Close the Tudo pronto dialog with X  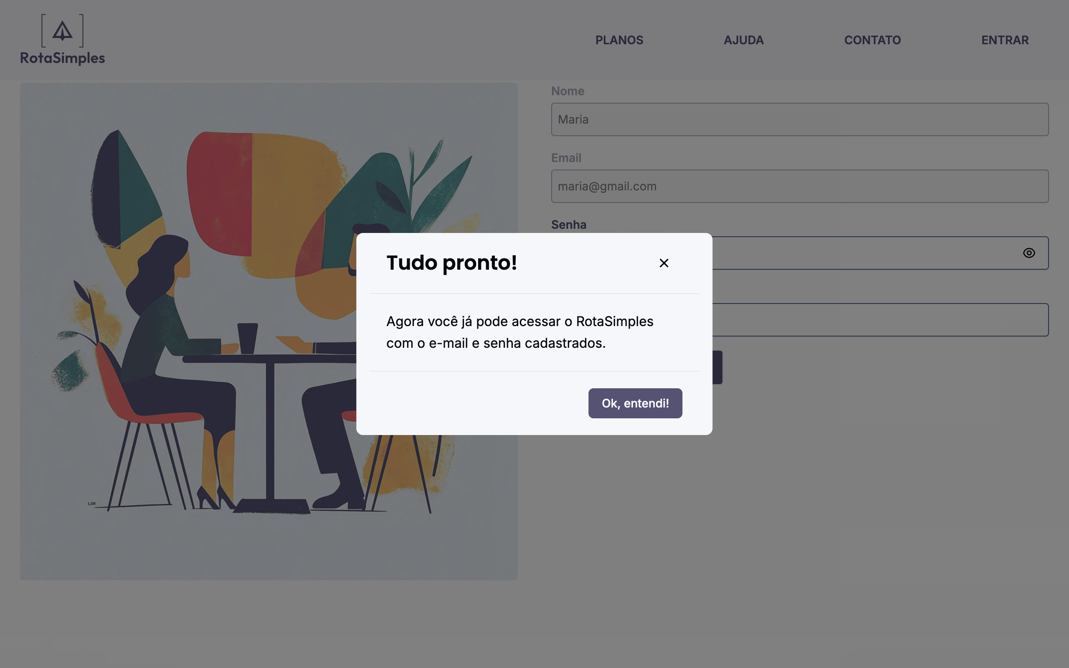coord(664,263)
